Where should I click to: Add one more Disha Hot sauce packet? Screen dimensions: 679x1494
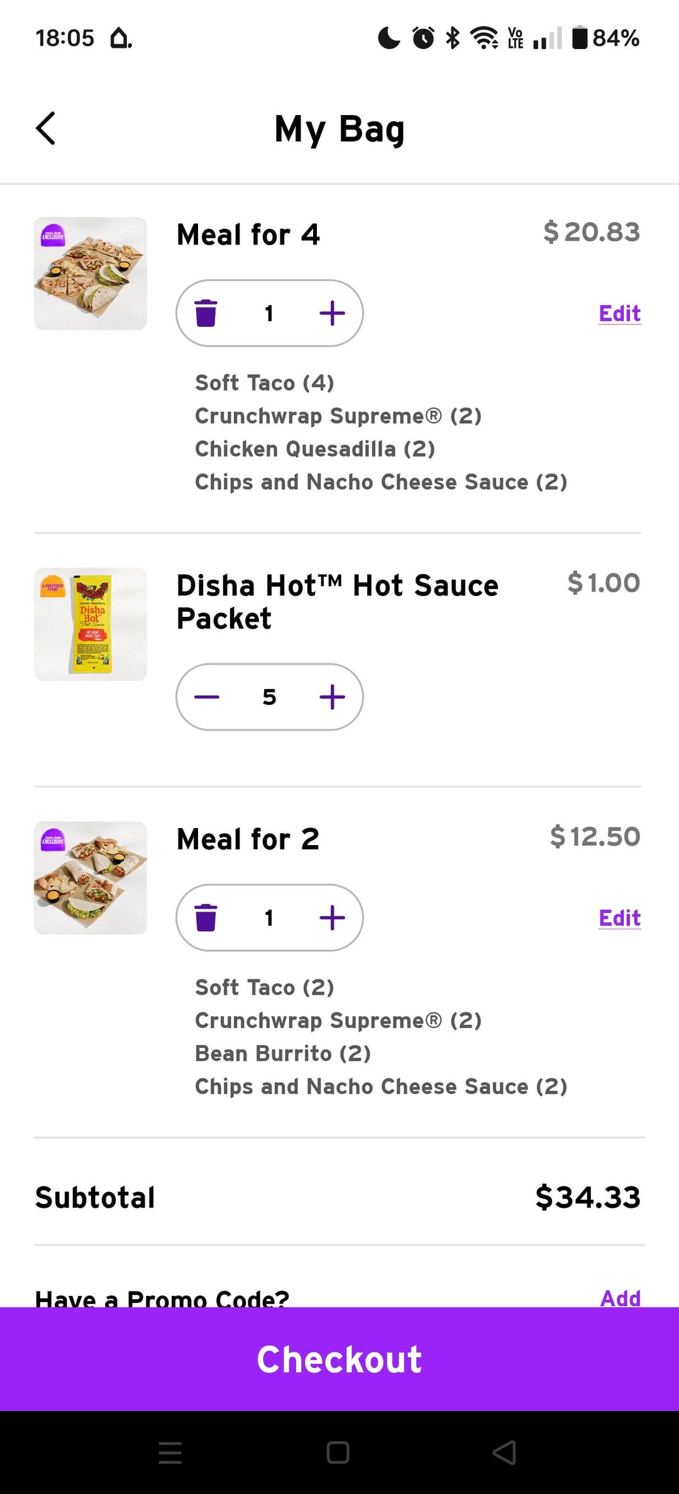click(x=332, y=697)
